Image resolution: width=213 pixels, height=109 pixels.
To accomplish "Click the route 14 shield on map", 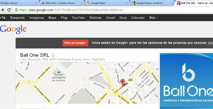I will pos(130,80).
